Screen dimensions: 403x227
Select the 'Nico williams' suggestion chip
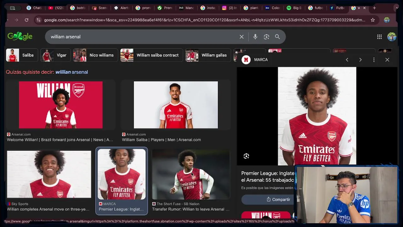(x=95, y=55)
